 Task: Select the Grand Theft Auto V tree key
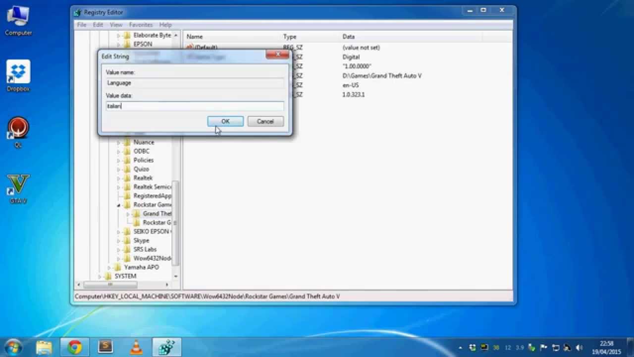(157, 214)
